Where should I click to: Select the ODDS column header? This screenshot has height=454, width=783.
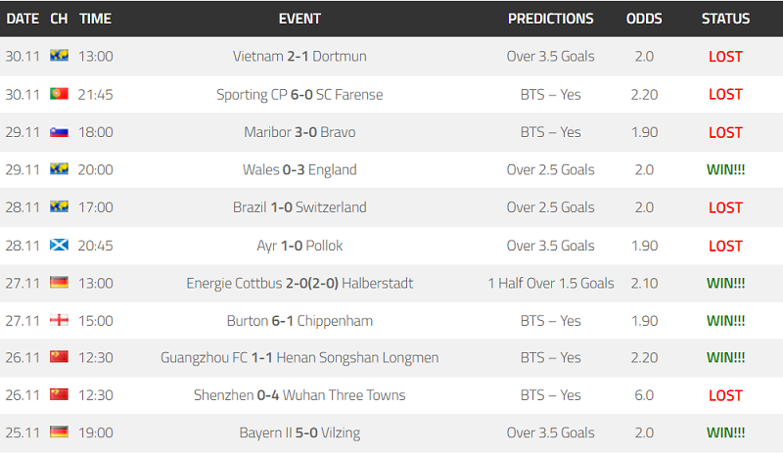(x=644, y=19)
